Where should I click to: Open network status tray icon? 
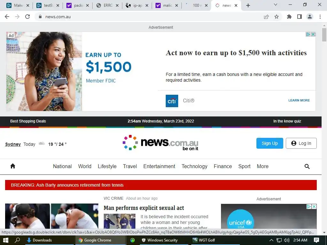pyautogui.click(x=279, y=240)
